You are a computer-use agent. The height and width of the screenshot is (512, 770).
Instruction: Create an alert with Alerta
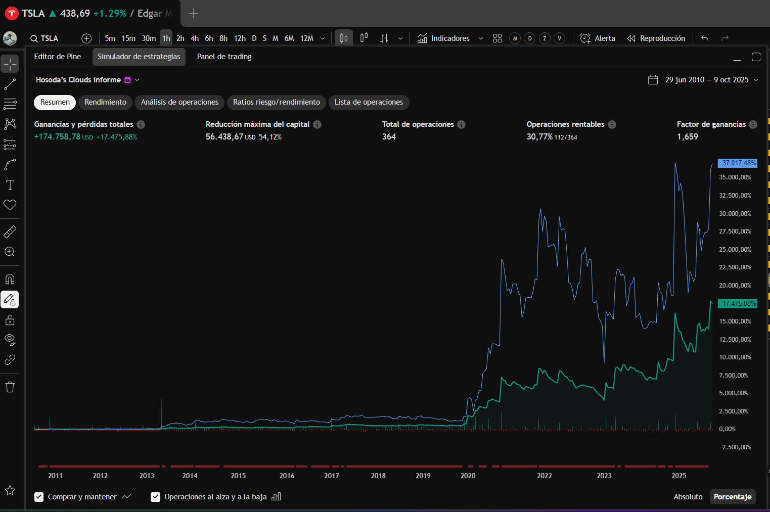click(x=598, y=38)
